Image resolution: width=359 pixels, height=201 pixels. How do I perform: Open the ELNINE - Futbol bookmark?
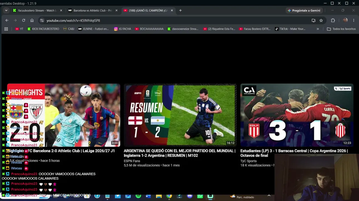point(93,29)
